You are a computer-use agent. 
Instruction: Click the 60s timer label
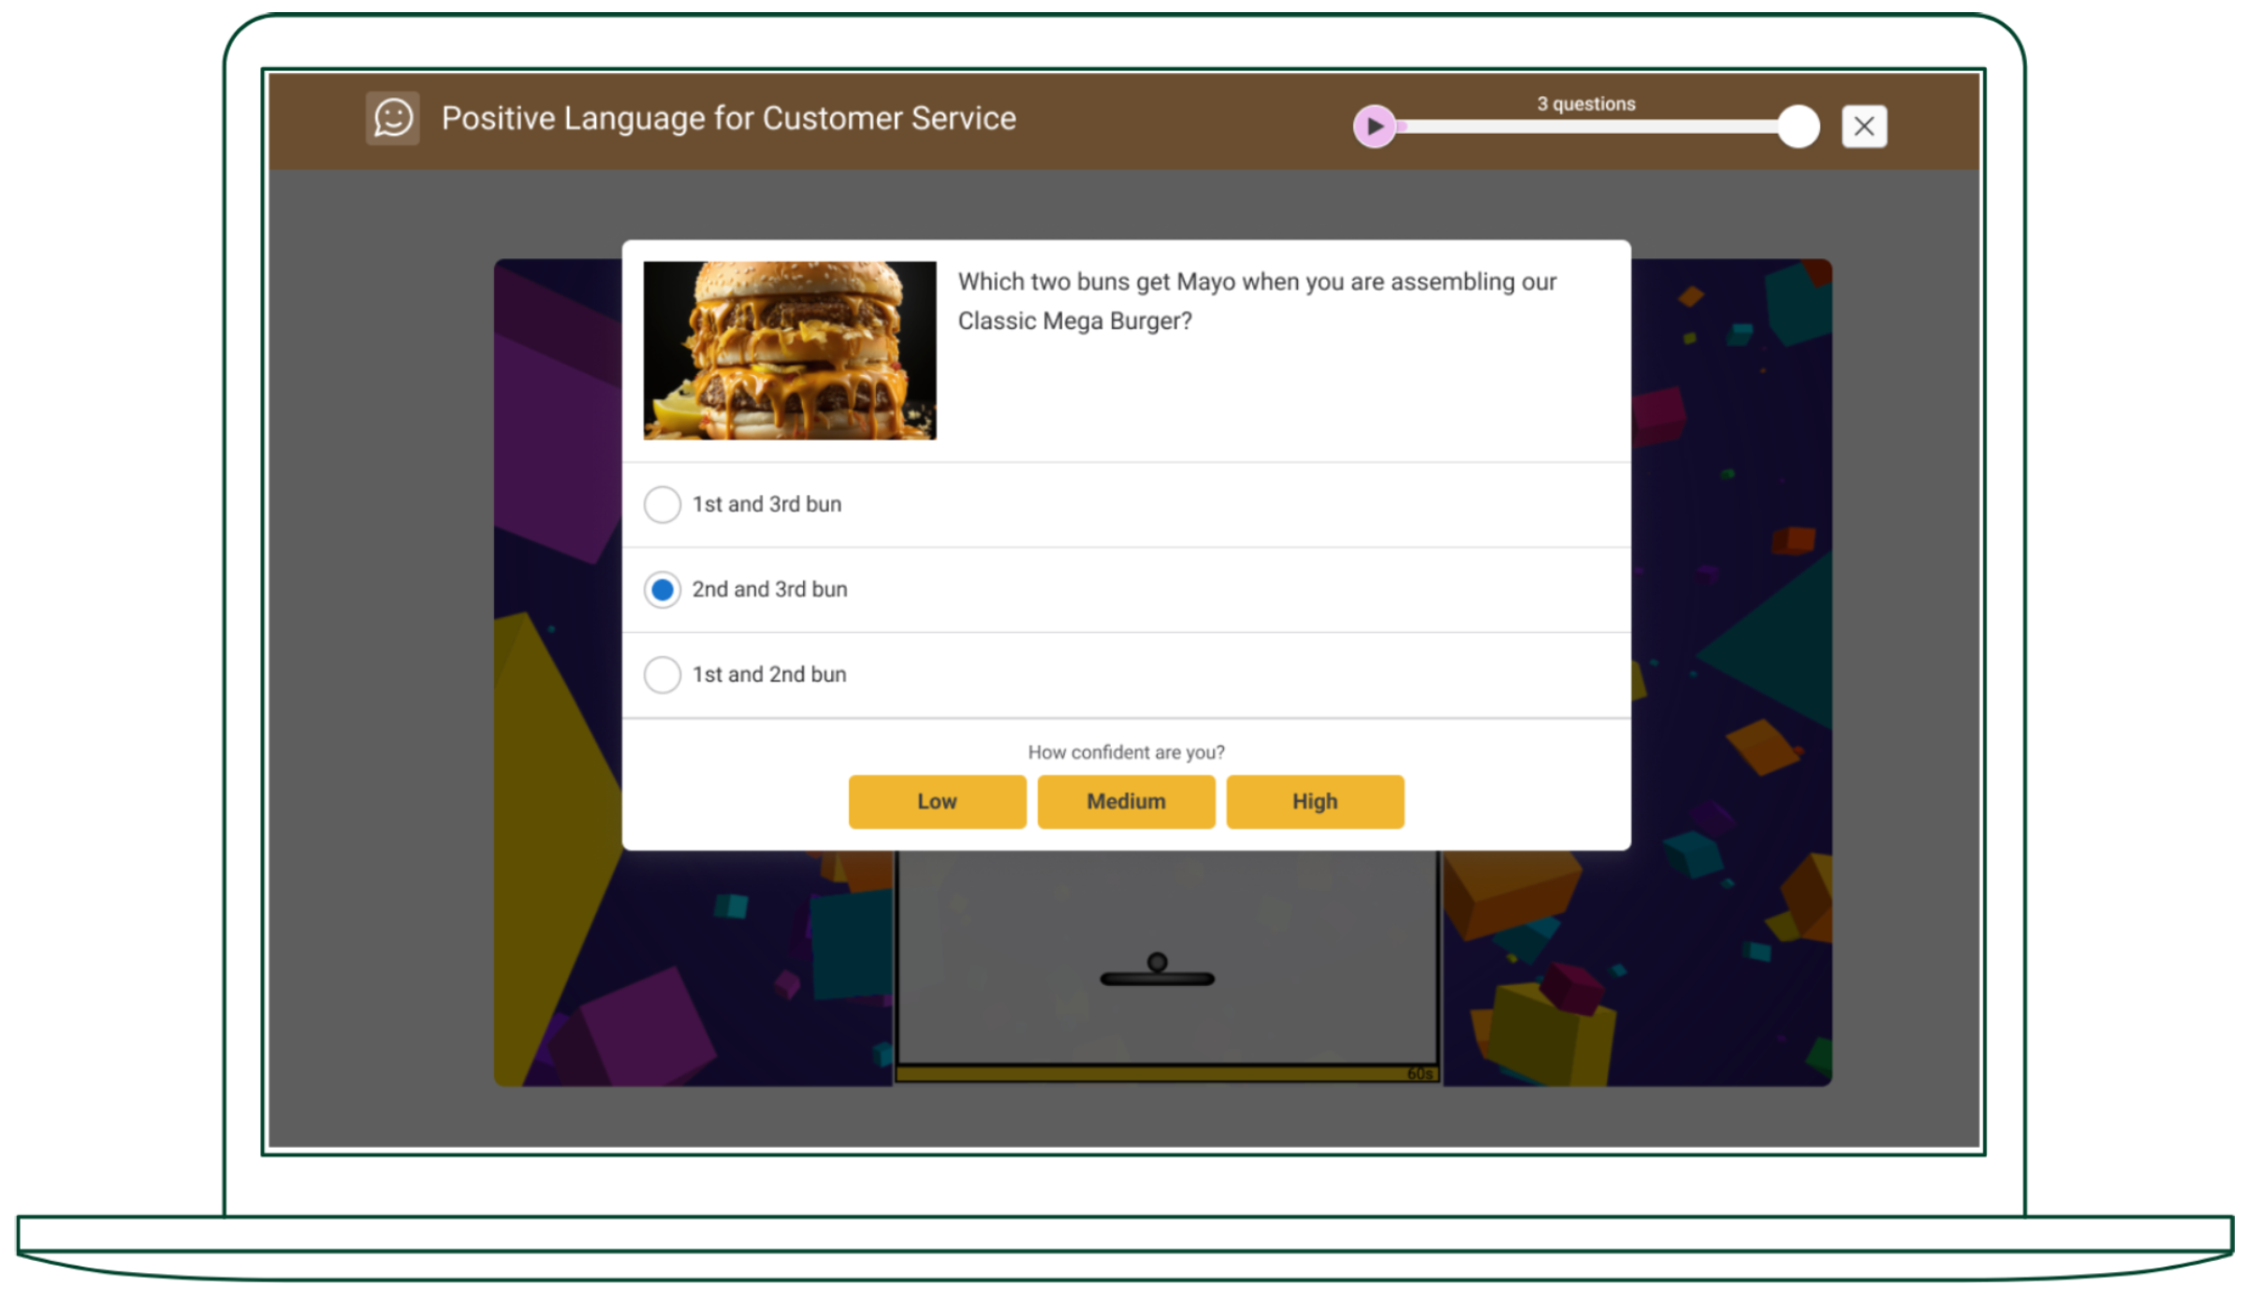(1419, 1074)
